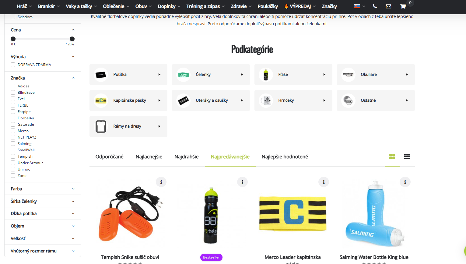Open the Merco Leader captain armband image
Screen dimensions: 466x264
[x=293, y=213]
